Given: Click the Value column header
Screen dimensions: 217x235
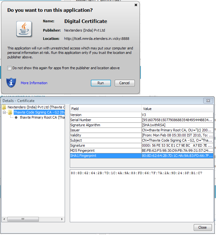Looking at the screenshot, I should pos(177,109).
